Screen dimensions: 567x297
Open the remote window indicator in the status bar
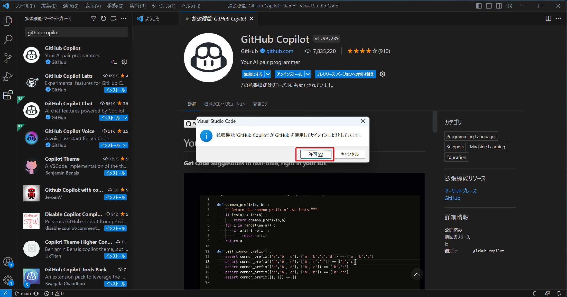5,293
